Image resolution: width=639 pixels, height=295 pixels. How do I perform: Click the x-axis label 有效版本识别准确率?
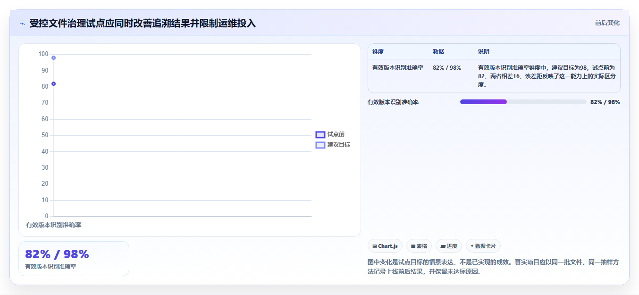click(54, 225)
